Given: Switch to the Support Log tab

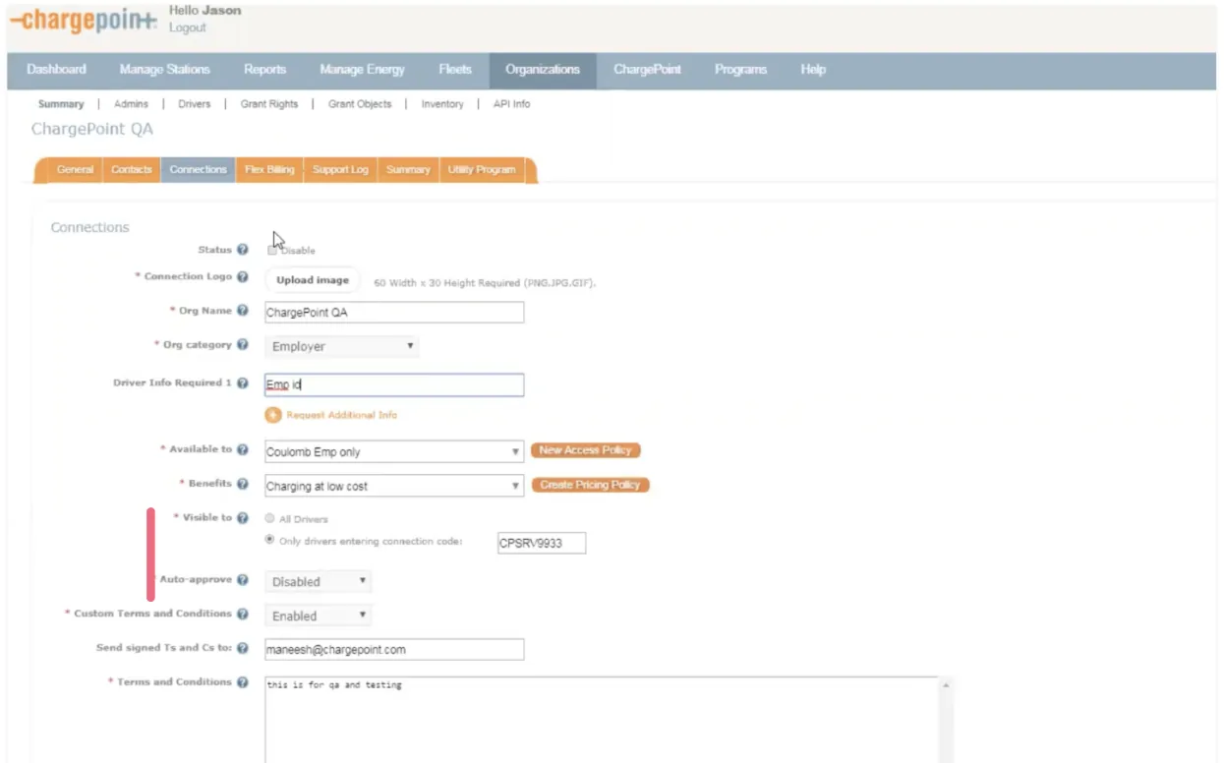Looking at the screenshot, I should [340, 170].
